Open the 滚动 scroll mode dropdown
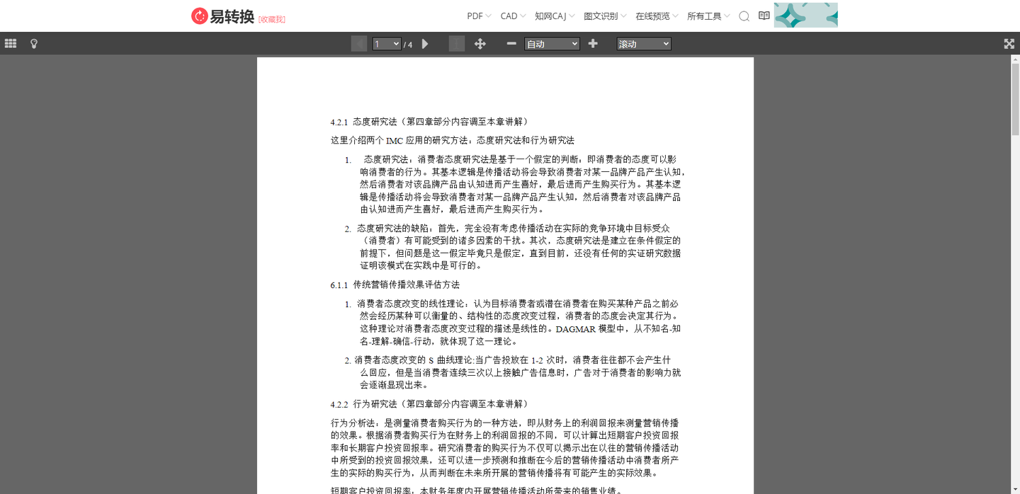Image resolution: width=1020 pixels, height=494 pixels. pos(643,43)
